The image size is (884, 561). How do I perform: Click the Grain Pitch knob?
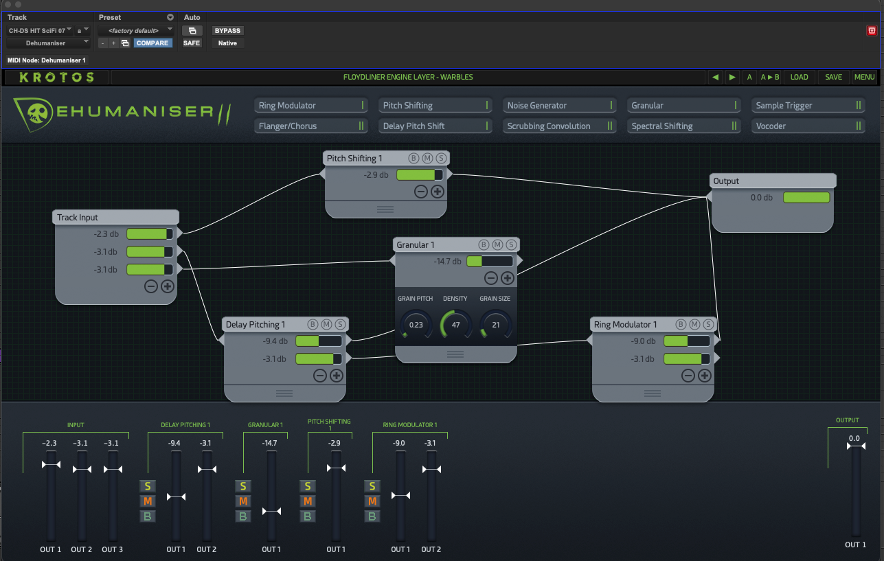point(416,324)
